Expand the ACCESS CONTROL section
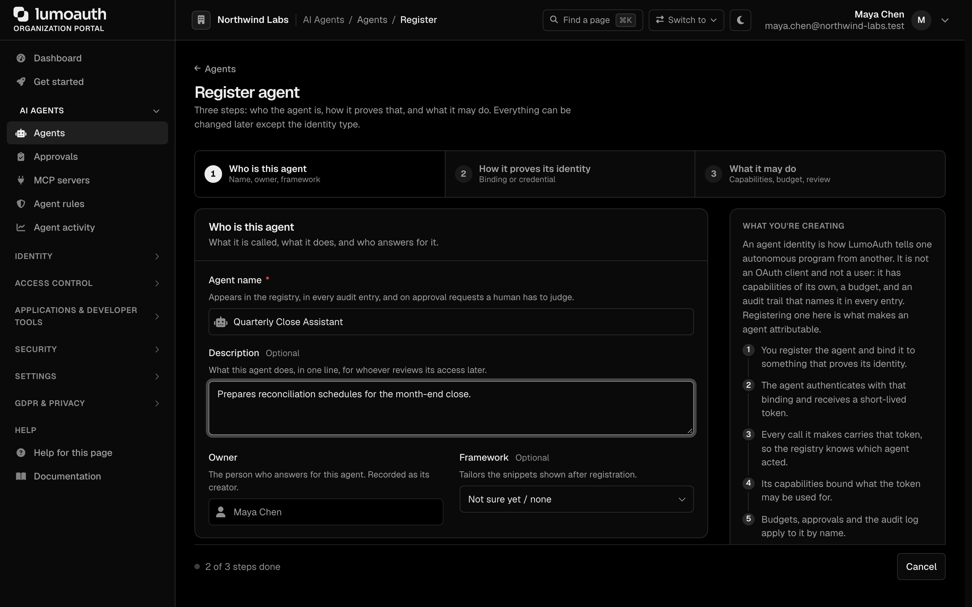This screenshot has width=972, height=607. point(87,283)
